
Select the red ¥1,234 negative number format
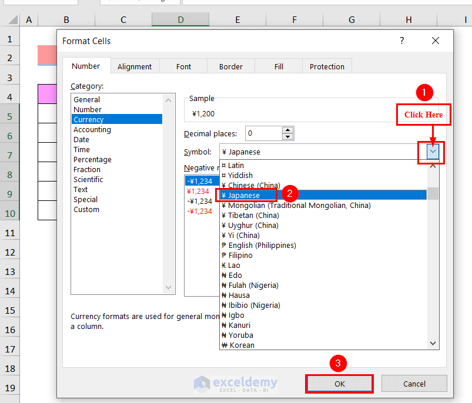coord(198,191)
